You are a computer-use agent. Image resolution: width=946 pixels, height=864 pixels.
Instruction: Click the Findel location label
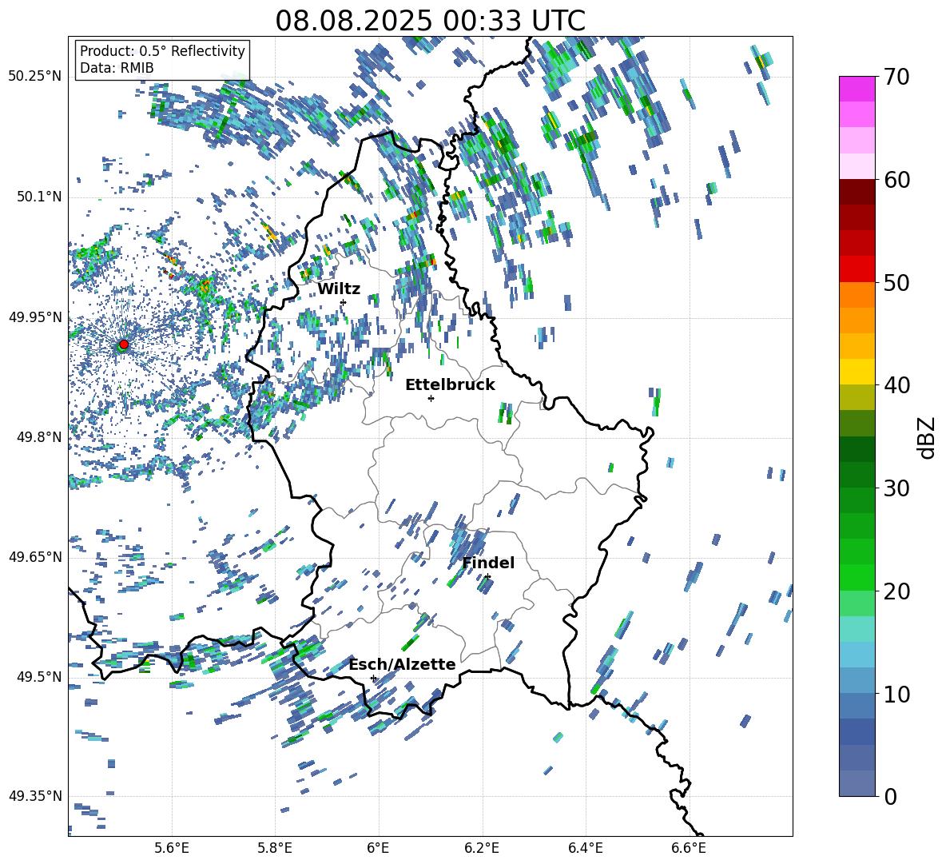click(x=488, y=563)
